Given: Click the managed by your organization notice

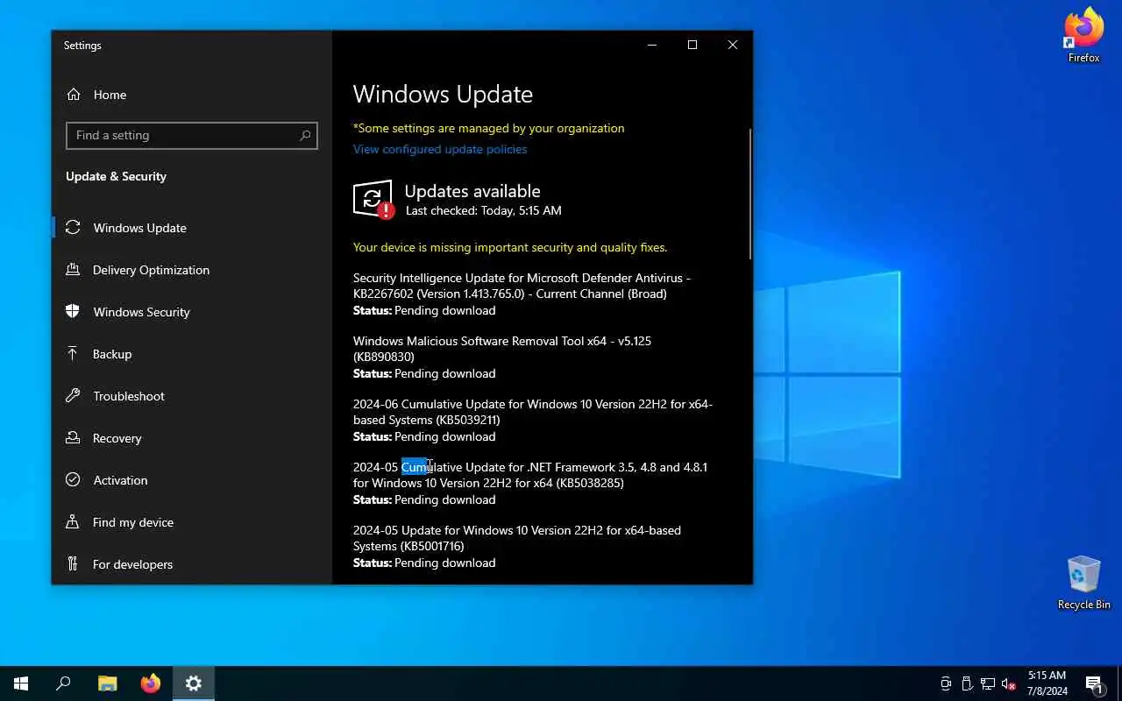Looking at the screenshot, I should tap(489, 128).
